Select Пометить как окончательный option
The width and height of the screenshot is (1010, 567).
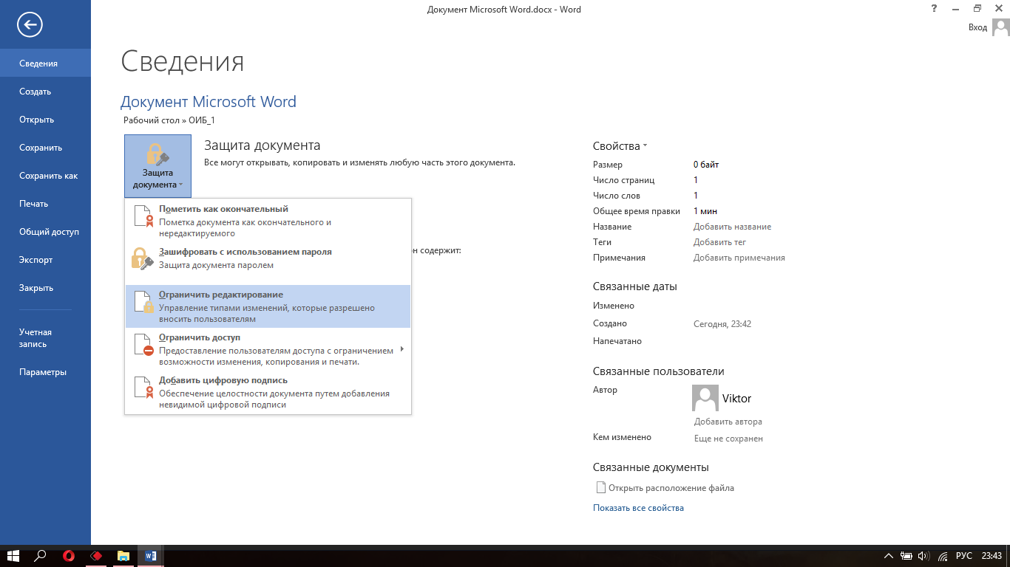(x=268, y=221)
